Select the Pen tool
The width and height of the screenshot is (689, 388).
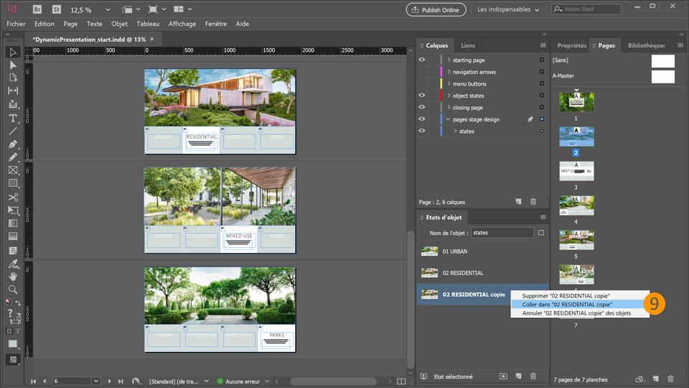point(13,144)
